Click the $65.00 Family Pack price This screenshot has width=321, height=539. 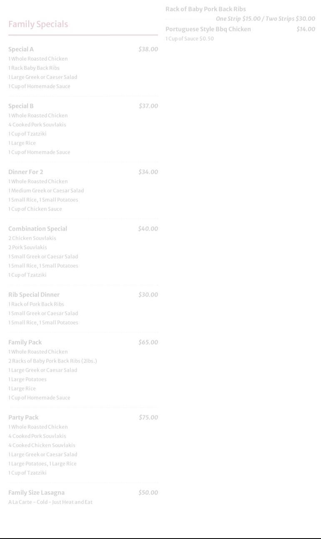click(x=148, y=342)
